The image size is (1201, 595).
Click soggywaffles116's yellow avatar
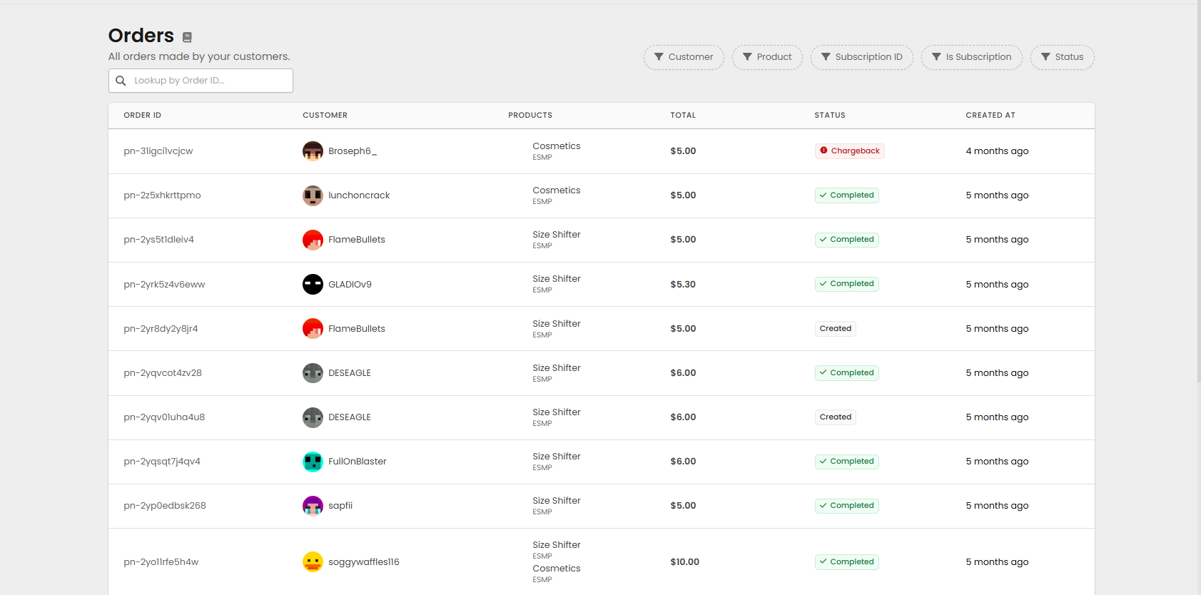click(x=313, y=562)
